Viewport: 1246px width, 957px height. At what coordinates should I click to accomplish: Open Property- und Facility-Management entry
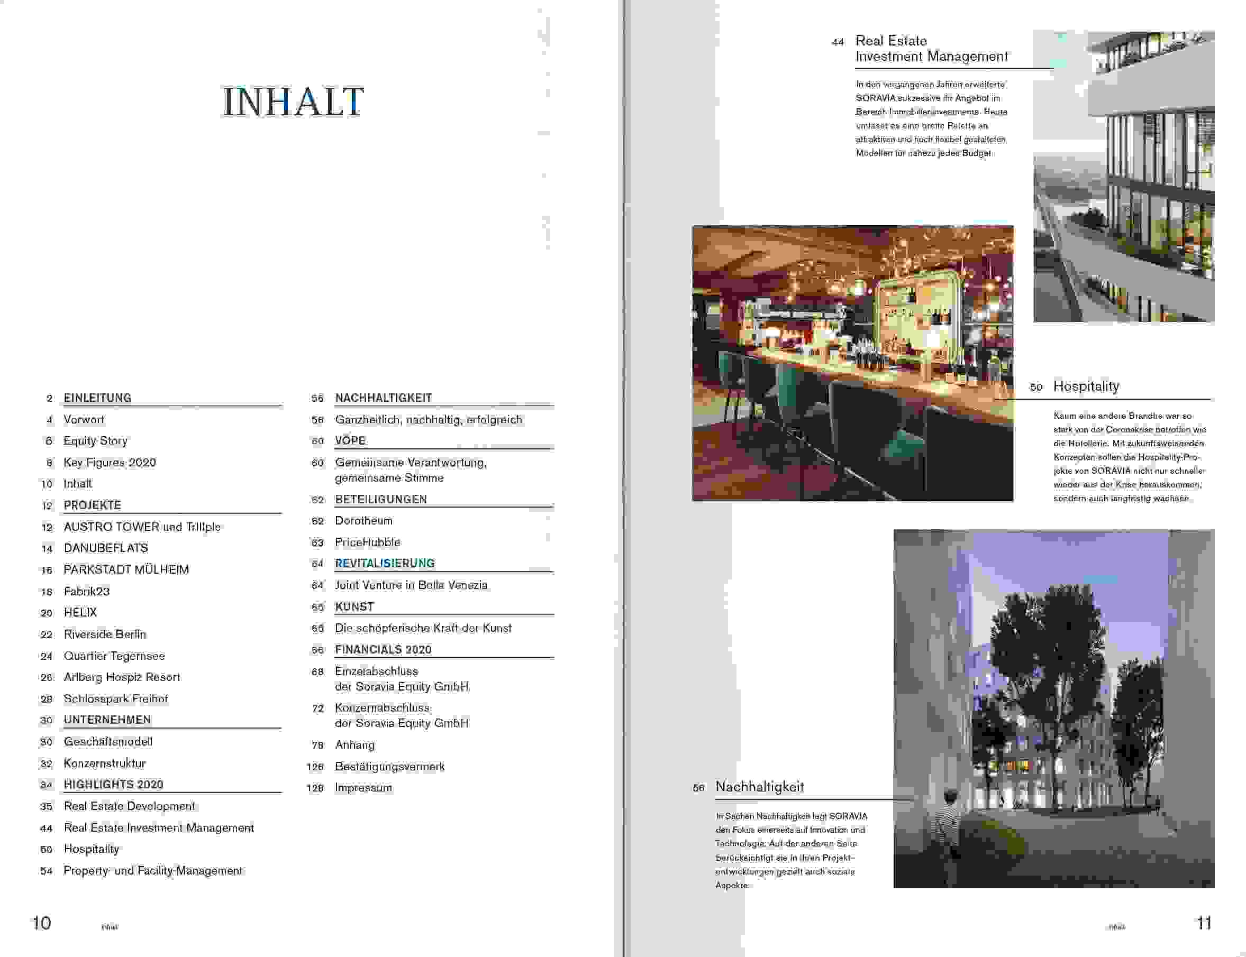[x=153, y=870]
